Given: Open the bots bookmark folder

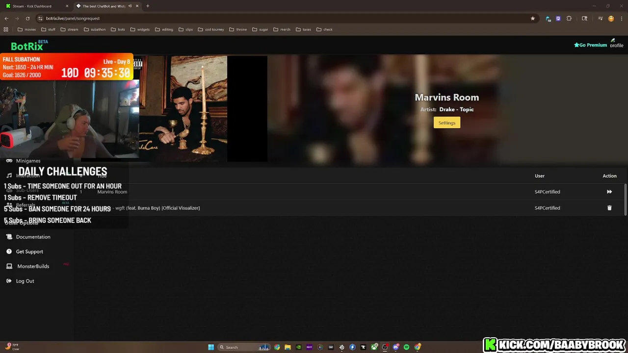Looking at the screenshot, I should tap(118, 29).
